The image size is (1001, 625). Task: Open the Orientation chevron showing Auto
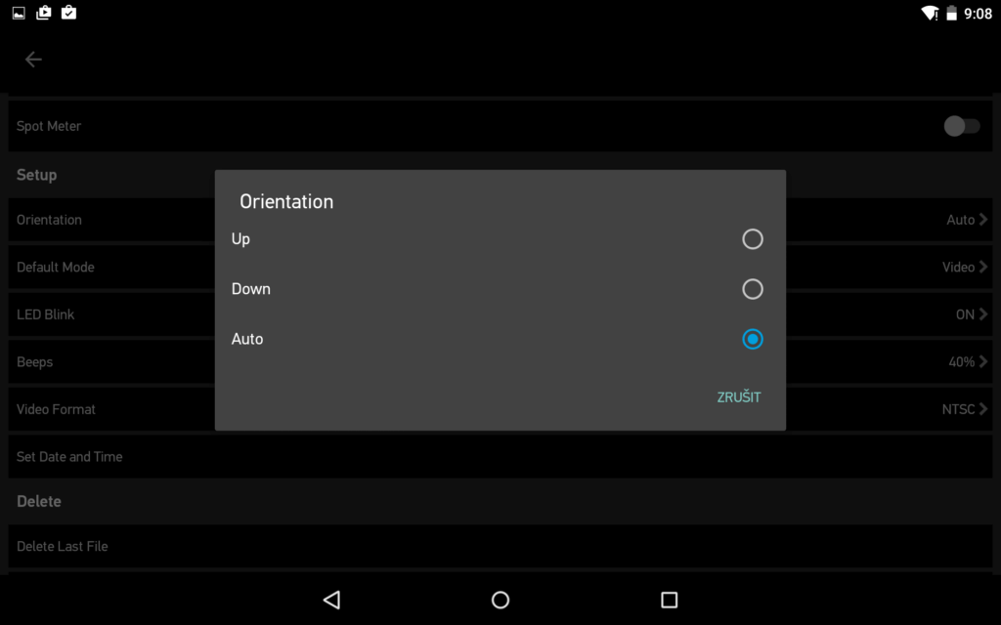coord(983,220)
